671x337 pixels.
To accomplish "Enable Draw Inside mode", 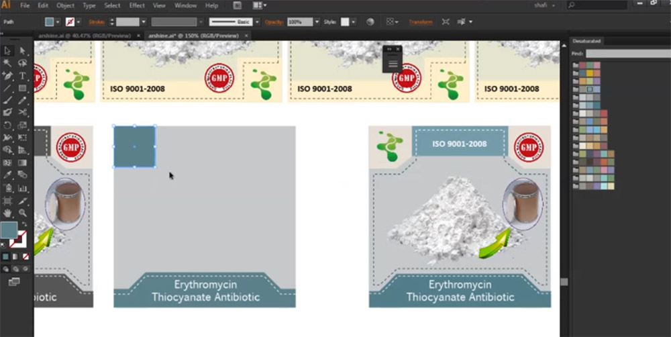I will click(x=25, y=269).
